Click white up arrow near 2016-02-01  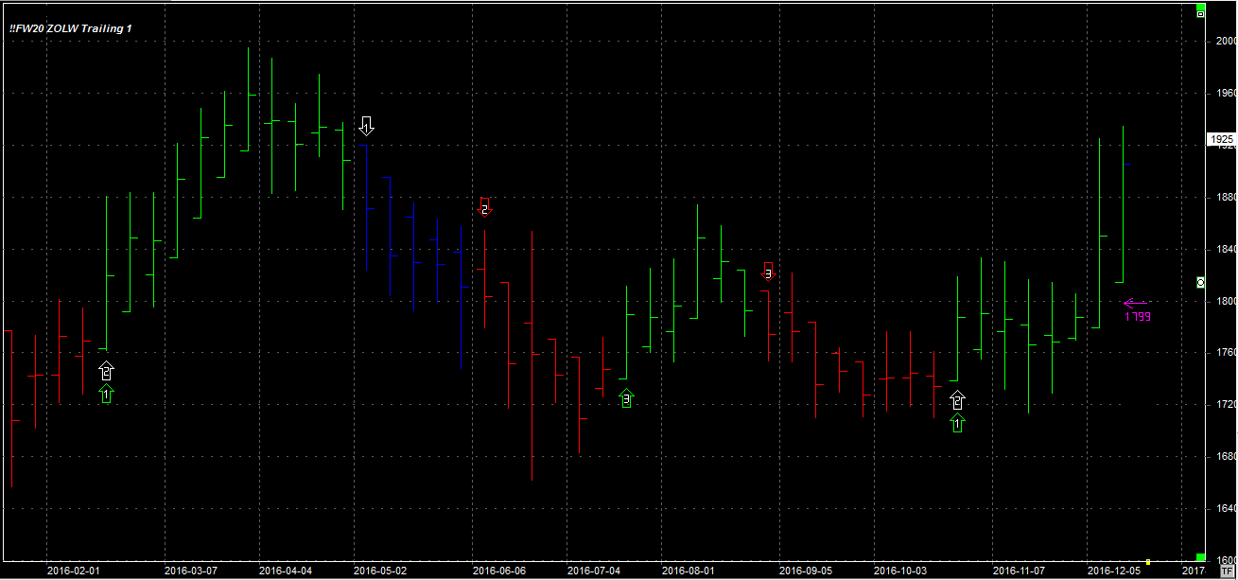click(x=107, y=371)
